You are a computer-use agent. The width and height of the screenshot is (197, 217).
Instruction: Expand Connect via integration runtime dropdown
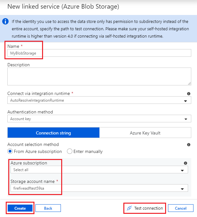point(186,101)
